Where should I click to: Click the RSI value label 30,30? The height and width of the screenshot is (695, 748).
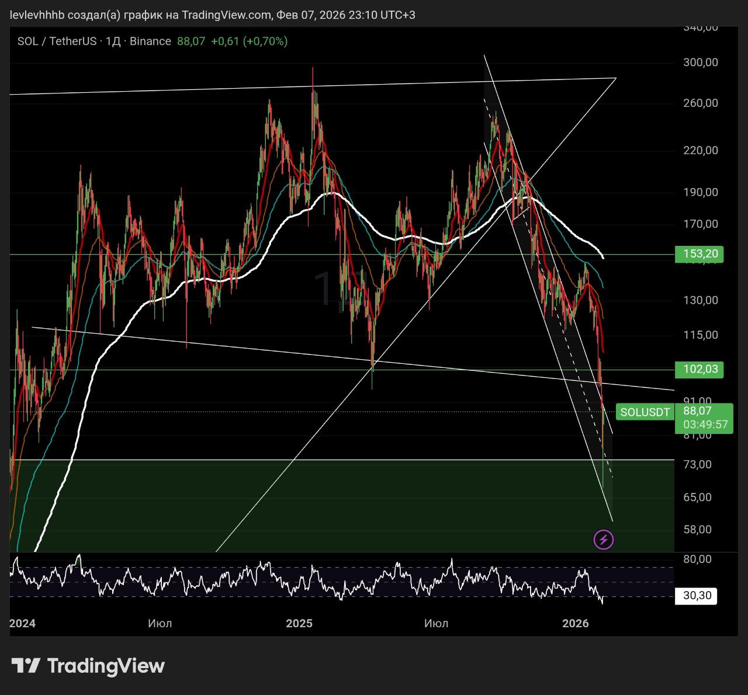[x=697, y=596]
